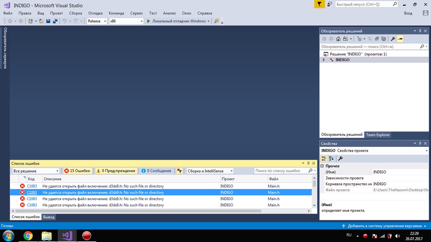Toggle the 15 Ошибки errors filter
The image size is (431, 242).
[77, 171]
